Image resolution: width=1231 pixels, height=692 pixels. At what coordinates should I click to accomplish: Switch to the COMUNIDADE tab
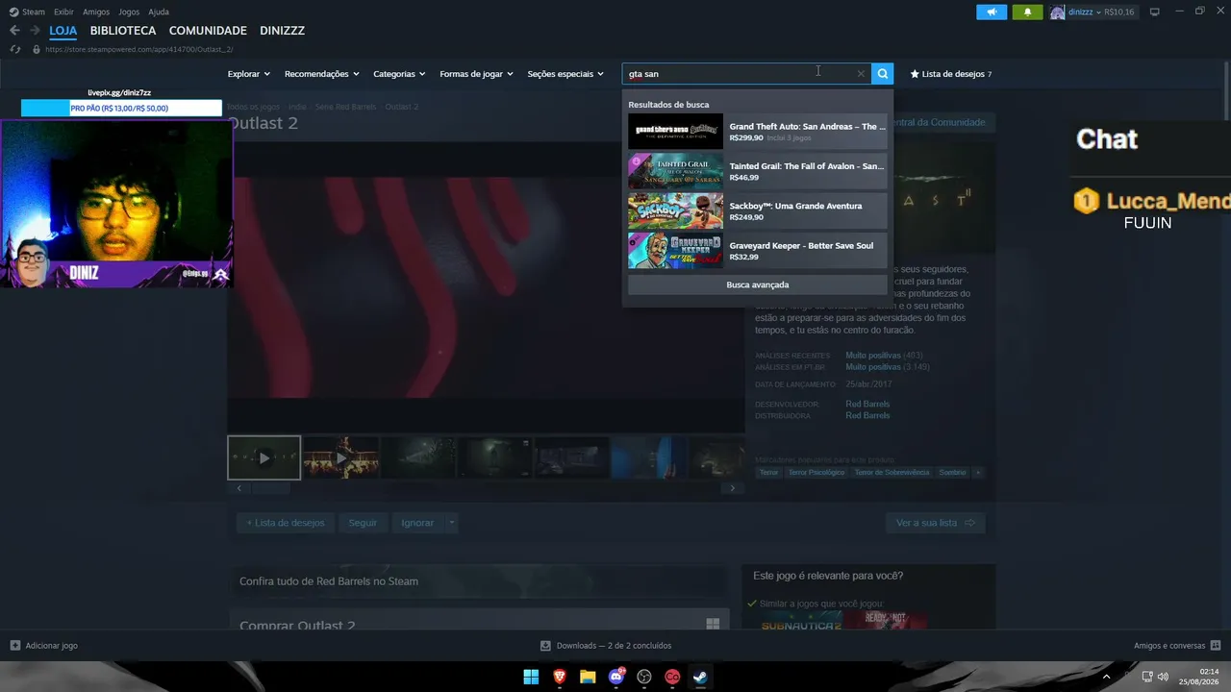click(x=208, y=31)
